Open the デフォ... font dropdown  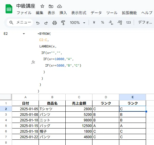tap(145, 22)
